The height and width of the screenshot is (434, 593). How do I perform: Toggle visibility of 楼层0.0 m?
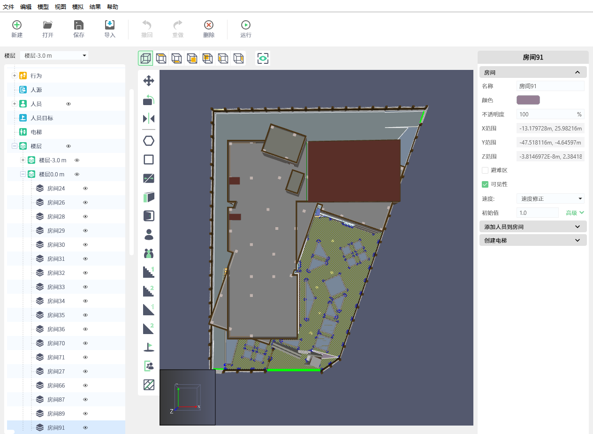pos(77,174)
